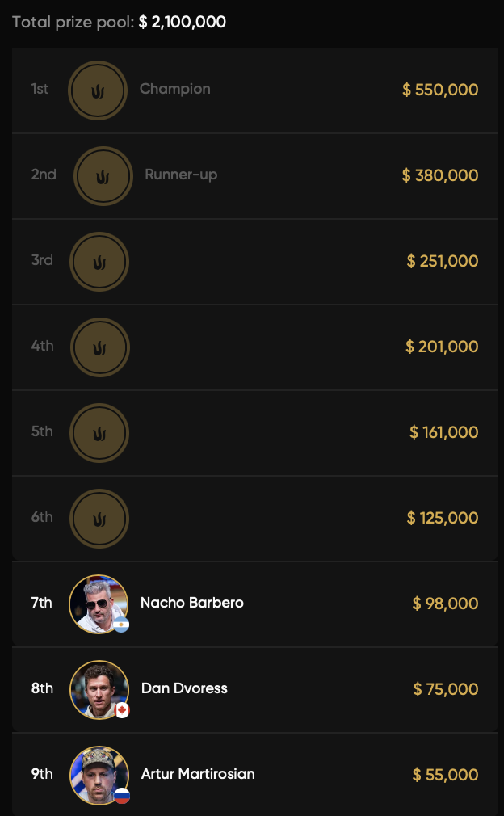The image size is (504, 816).
Task: Click the 2nd place Runner-up emblem icon
Action: coord(103,175)
